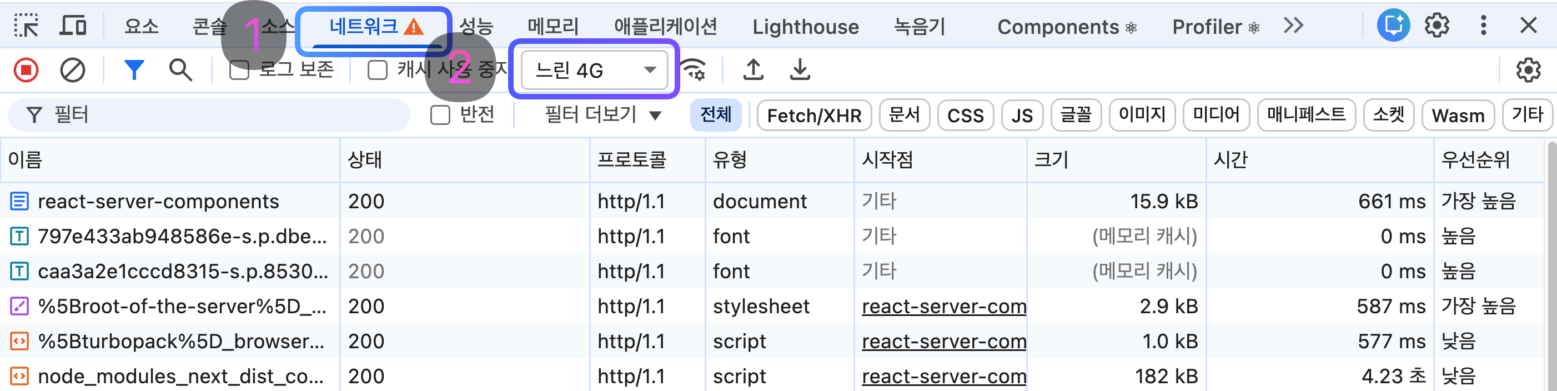Screen dimensions: 1557x391
Task: Open the network search magnifier
Action: (x=180, y=70)
